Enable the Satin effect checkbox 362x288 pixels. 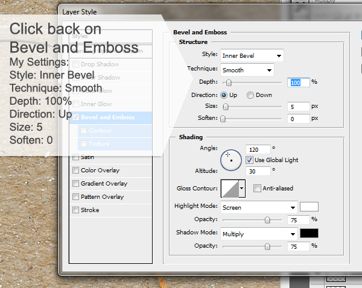click(x=75, y=157)
